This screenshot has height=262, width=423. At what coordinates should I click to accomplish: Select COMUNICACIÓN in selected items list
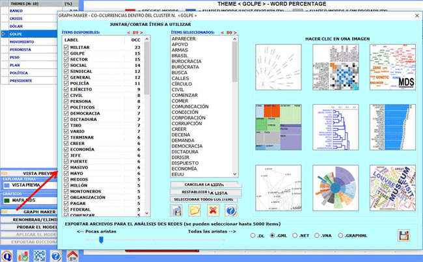tap(190, 107)
